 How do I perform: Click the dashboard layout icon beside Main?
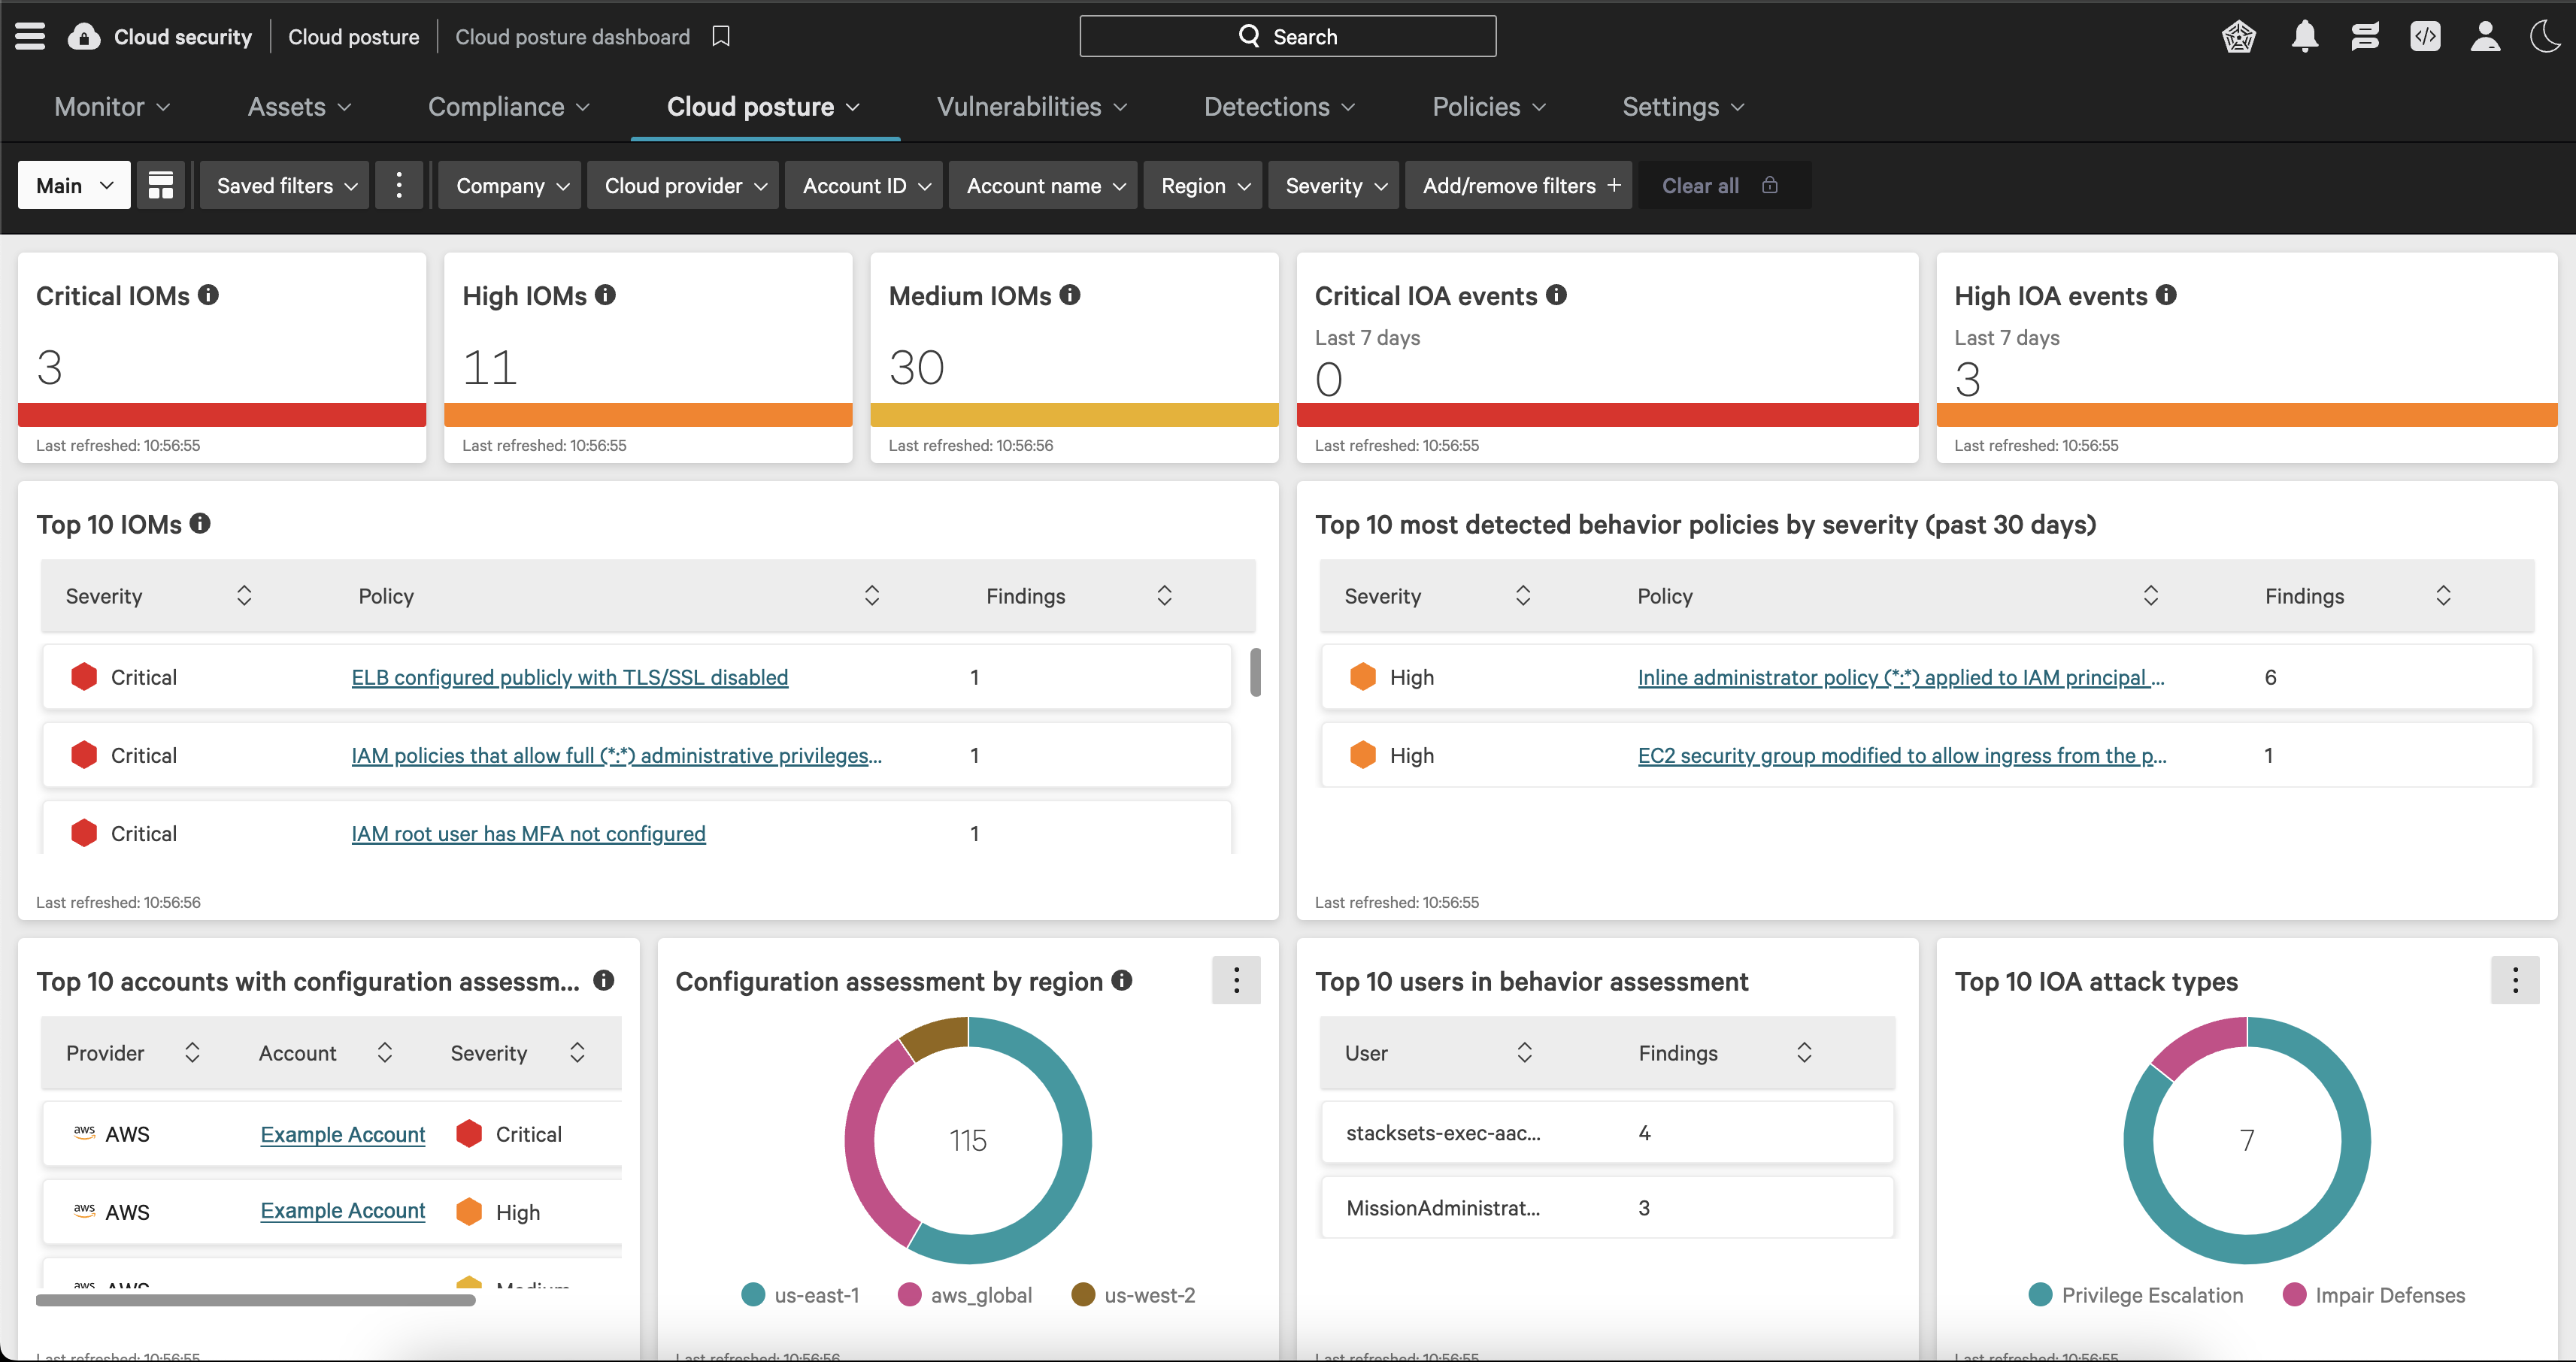click(x=160, y=185)
